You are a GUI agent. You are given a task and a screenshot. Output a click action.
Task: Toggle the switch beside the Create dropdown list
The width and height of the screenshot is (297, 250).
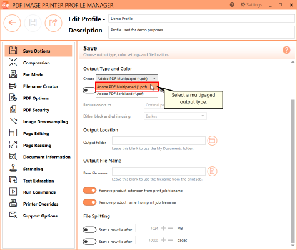pos(89,91)
